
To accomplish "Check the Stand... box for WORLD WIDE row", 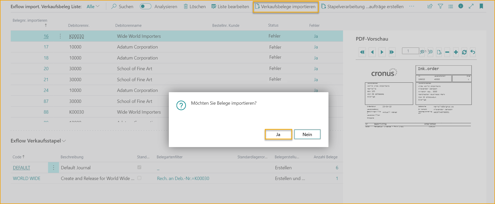I will point(139,178).
